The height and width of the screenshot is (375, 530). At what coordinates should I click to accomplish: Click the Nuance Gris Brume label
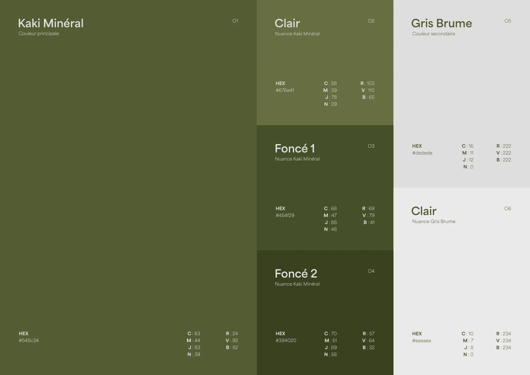tap(434, 221)
